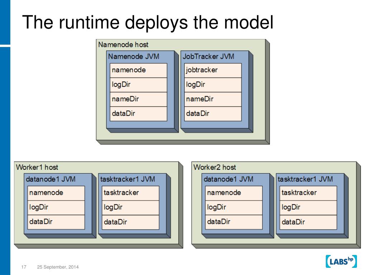Viewport: 367px width, 275px height.
Task: Click the HP Labs logo
Action: point(341,261)
